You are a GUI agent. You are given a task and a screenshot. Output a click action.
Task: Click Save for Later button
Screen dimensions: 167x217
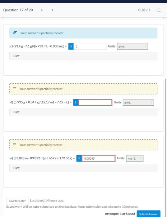pyautogui.click(x=17, y=201)
